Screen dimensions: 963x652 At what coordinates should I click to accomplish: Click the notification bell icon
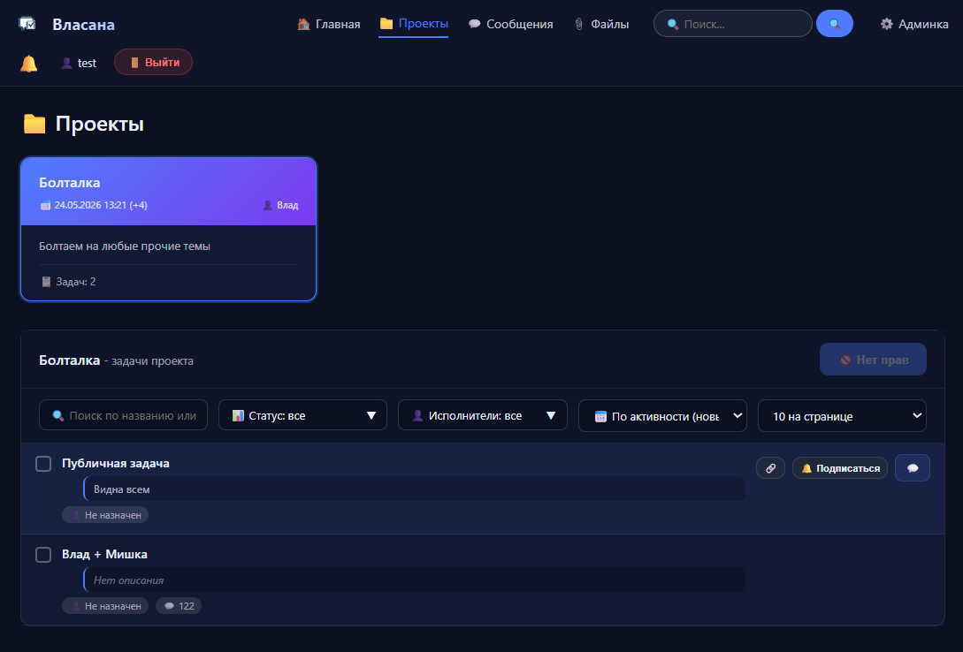(29, 64)
